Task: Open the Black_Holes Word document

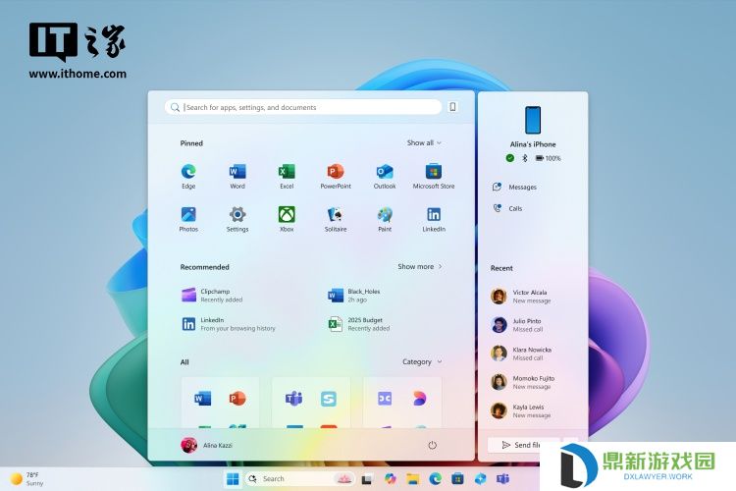Action: click(354, 295)
